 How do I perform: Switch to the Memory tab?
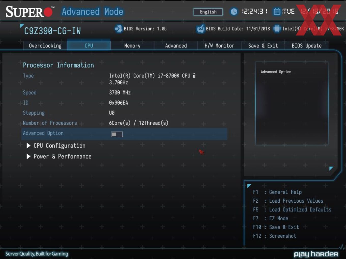click(x=132, y=46)
